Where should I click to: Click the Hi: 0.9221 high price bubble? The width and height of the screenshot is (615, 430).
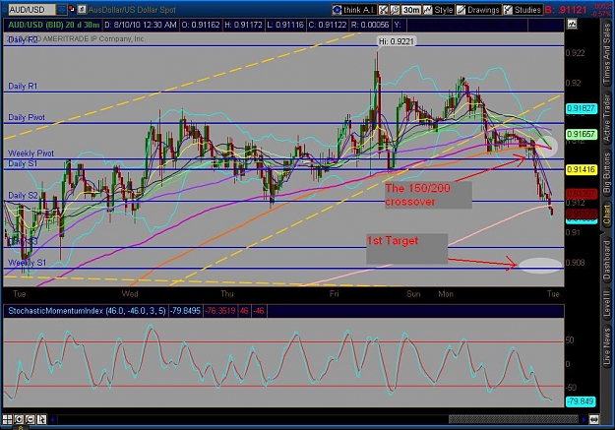397,41
